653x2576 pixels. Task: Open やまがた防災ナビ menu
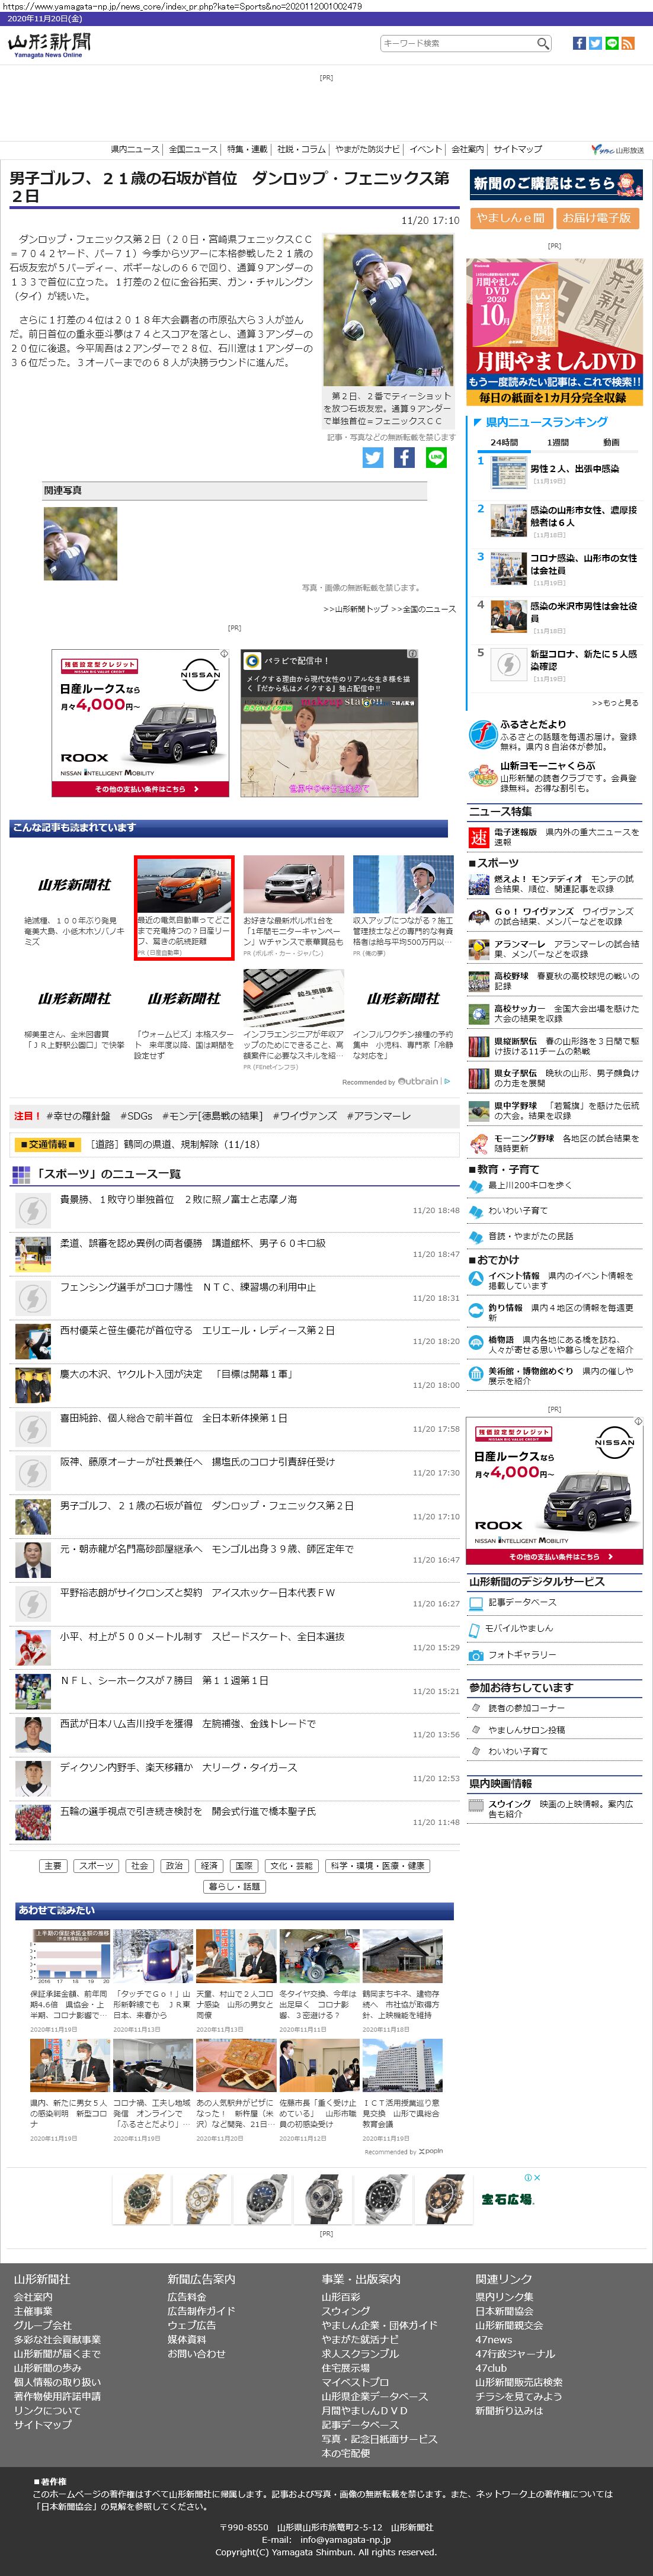[x=367, y=149]
